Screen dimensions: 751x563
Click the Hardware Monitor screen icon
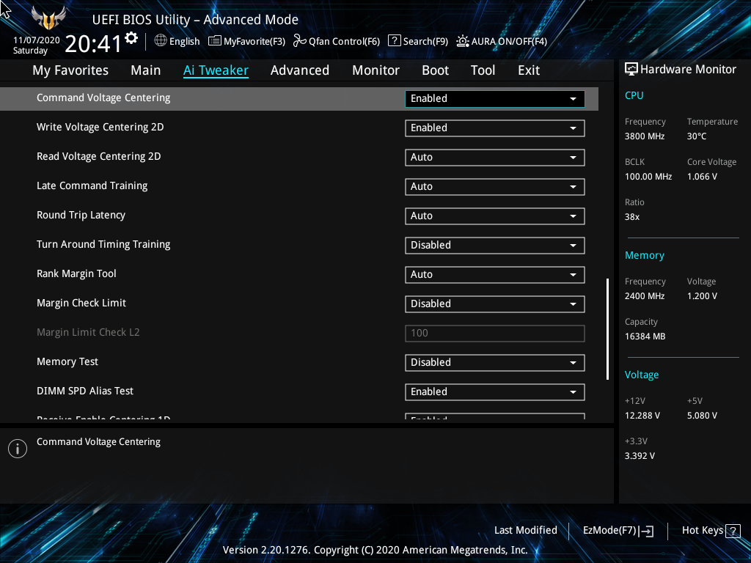click(631, 69)
